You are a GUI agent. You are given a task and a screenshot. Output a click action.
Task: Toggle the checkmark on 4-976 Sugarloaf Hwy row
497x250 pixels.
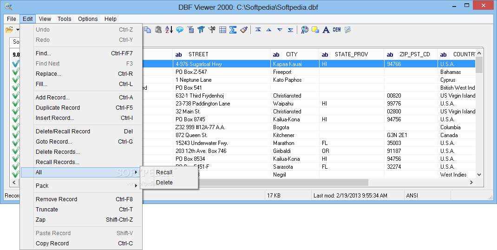15,64
